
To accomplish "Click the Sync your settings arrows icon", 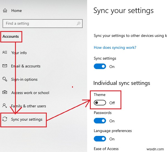I will 5,119.
